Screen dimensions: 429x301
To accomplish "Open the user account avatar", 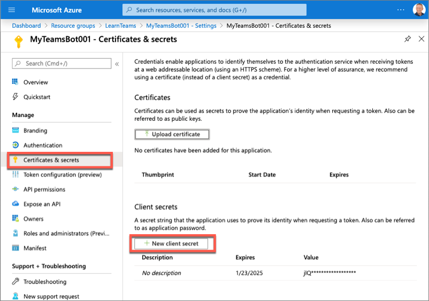I will [x=419, y=10].
